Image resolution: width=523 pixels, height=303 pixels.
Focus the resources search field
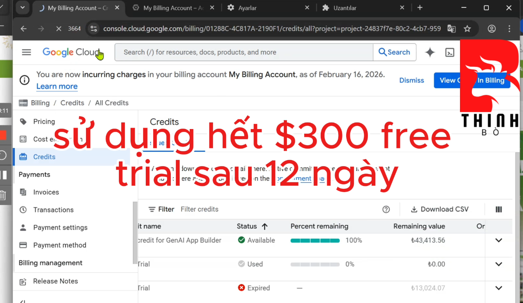244,52
